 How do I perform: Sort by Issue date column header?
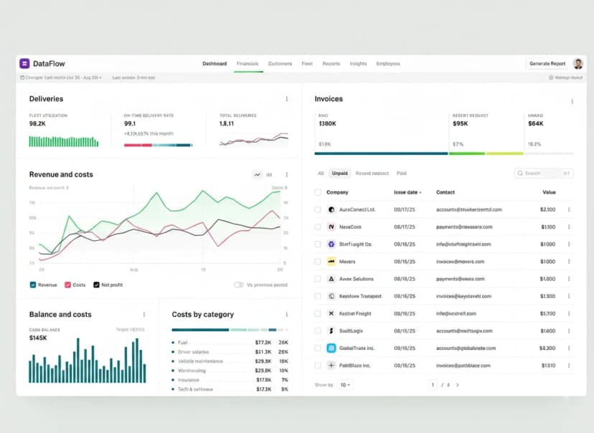pos(407,192)
